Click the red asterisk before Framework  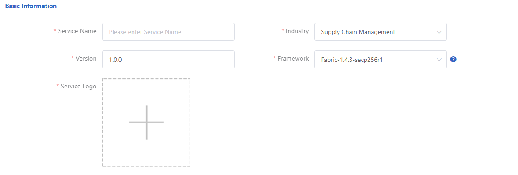tap(274, 58)
